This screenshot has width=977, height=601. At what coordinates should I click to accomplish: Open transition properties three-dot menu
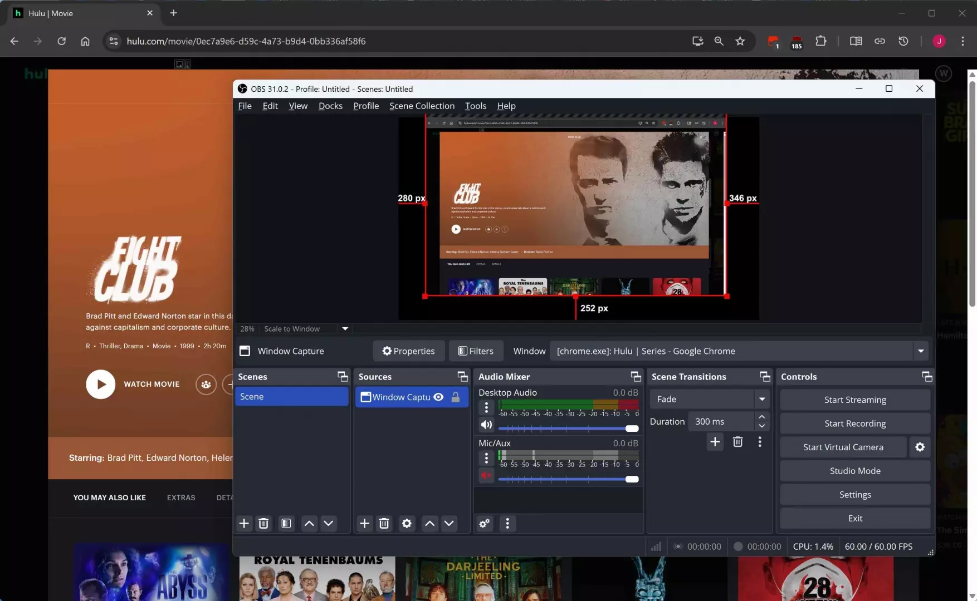pyautogui.click(x=760, y=442)
